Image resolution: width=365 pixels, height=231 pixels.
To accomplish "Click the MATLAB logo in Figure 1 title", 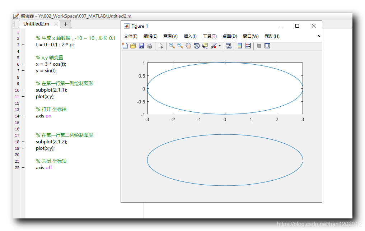I will click(x=127, y=26).
